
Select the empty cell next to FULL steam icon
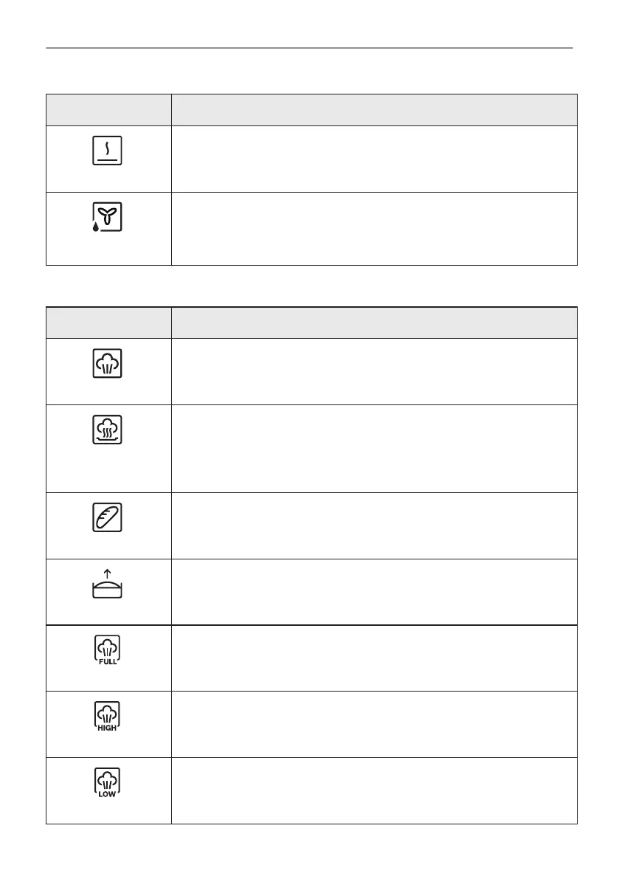(374, 658)
